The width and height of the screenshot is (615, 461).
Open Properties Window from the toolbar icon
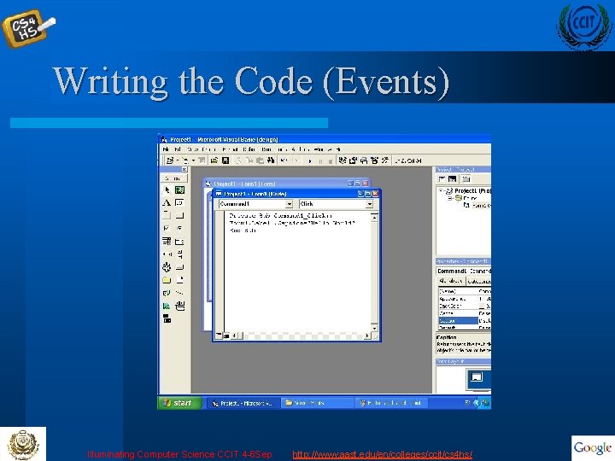(353, 160)
